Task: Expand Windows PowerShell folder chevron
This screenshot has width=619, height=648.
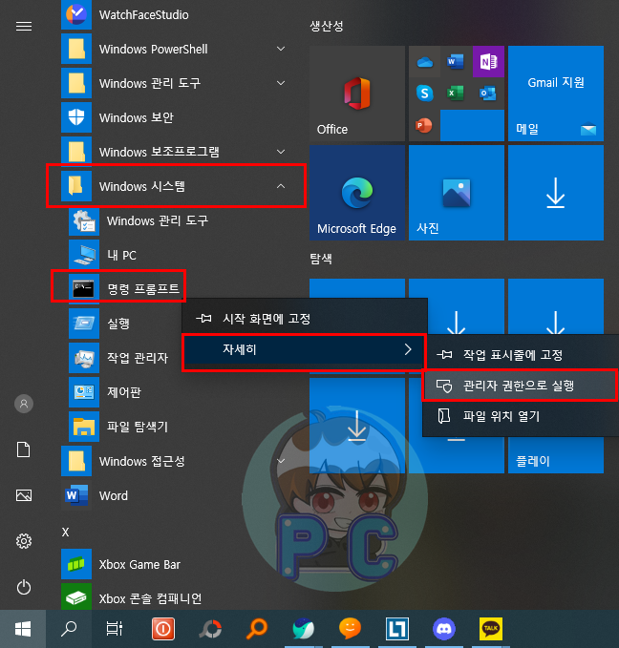Action: coord(281,49)
